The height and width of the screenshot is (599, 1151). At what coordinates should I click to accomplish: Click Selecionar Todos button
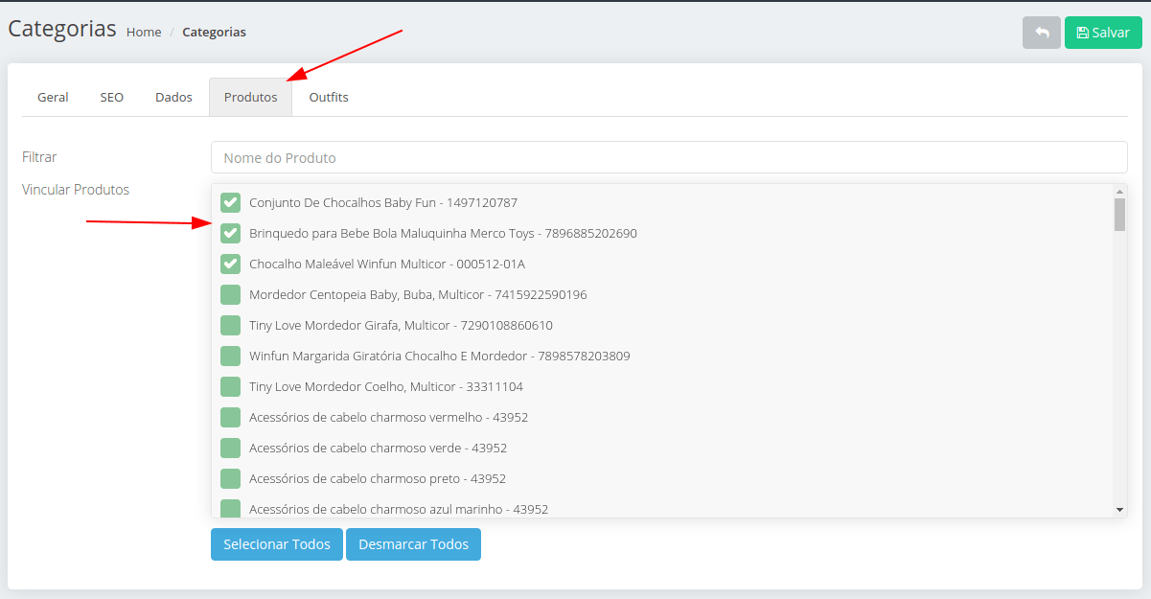pos(277,544)
